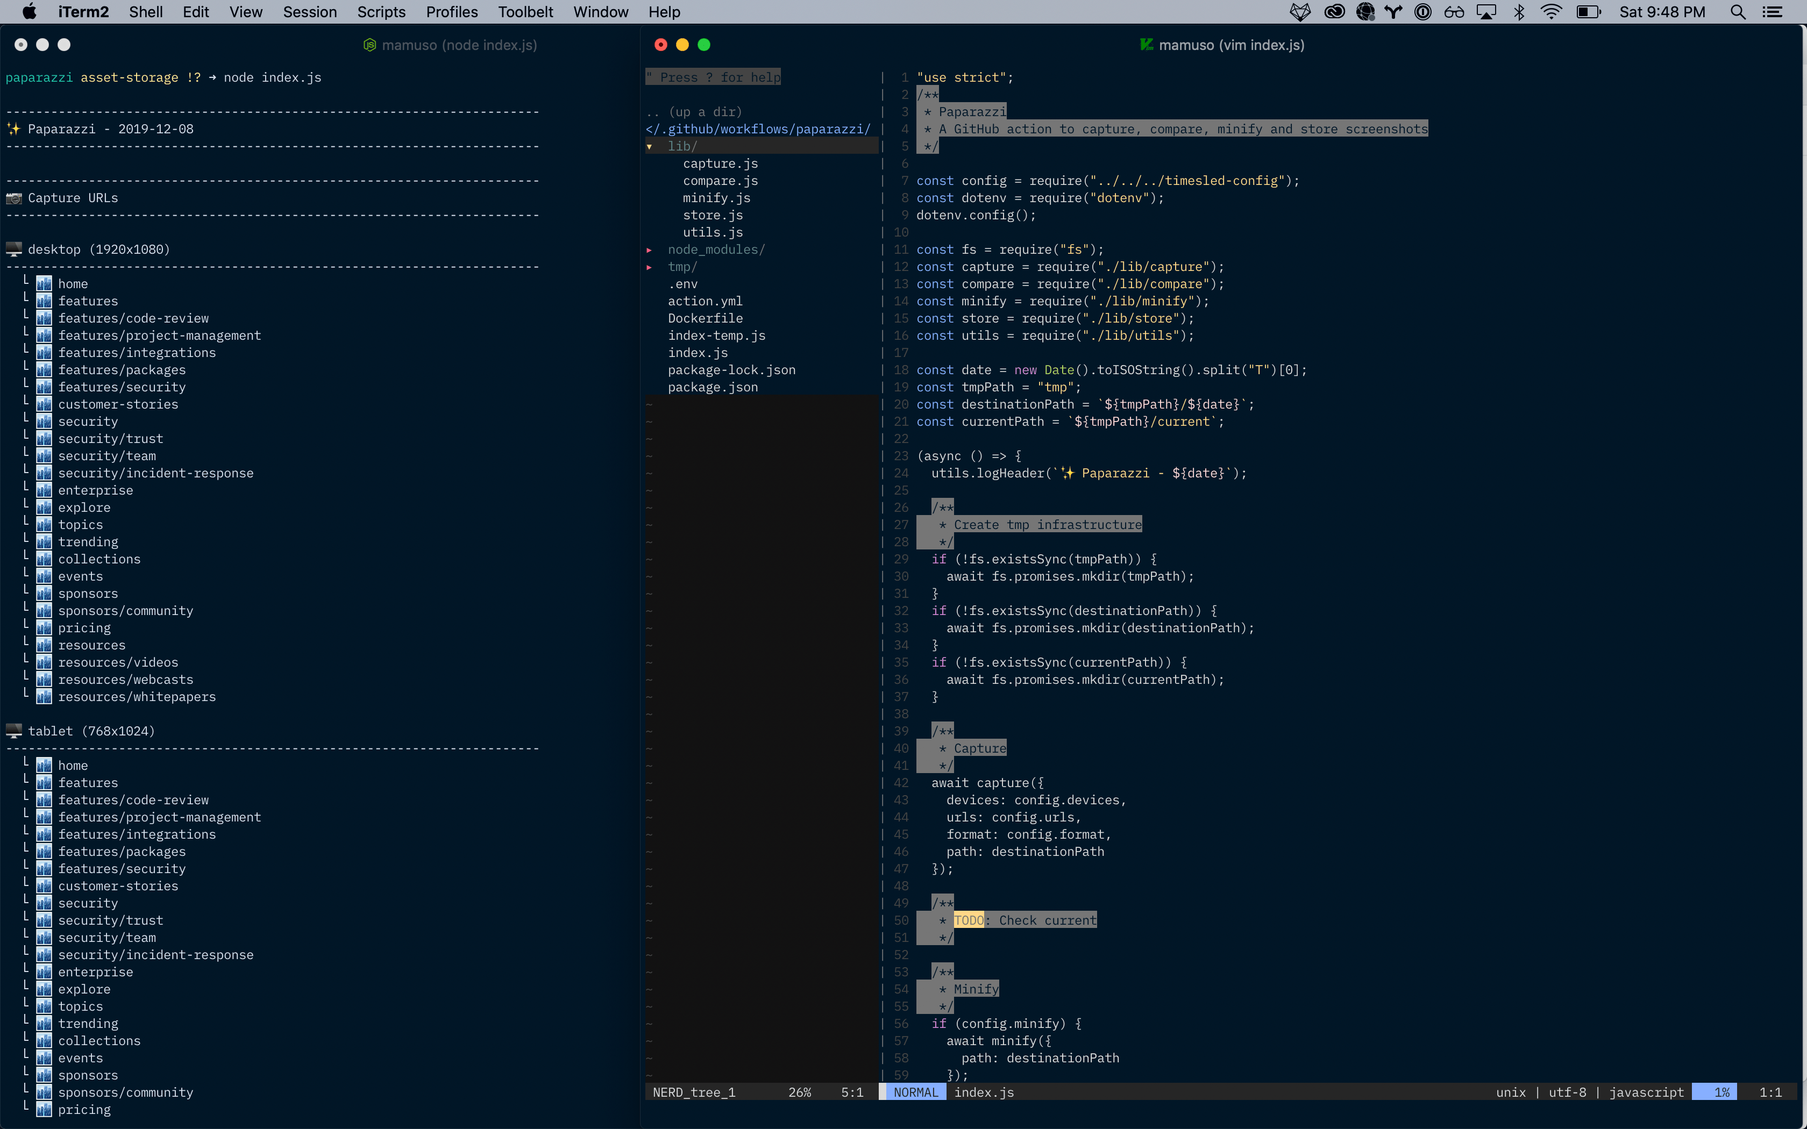
Task: Click index.js file in NERD tree
Action: click(x=698, y=353)
